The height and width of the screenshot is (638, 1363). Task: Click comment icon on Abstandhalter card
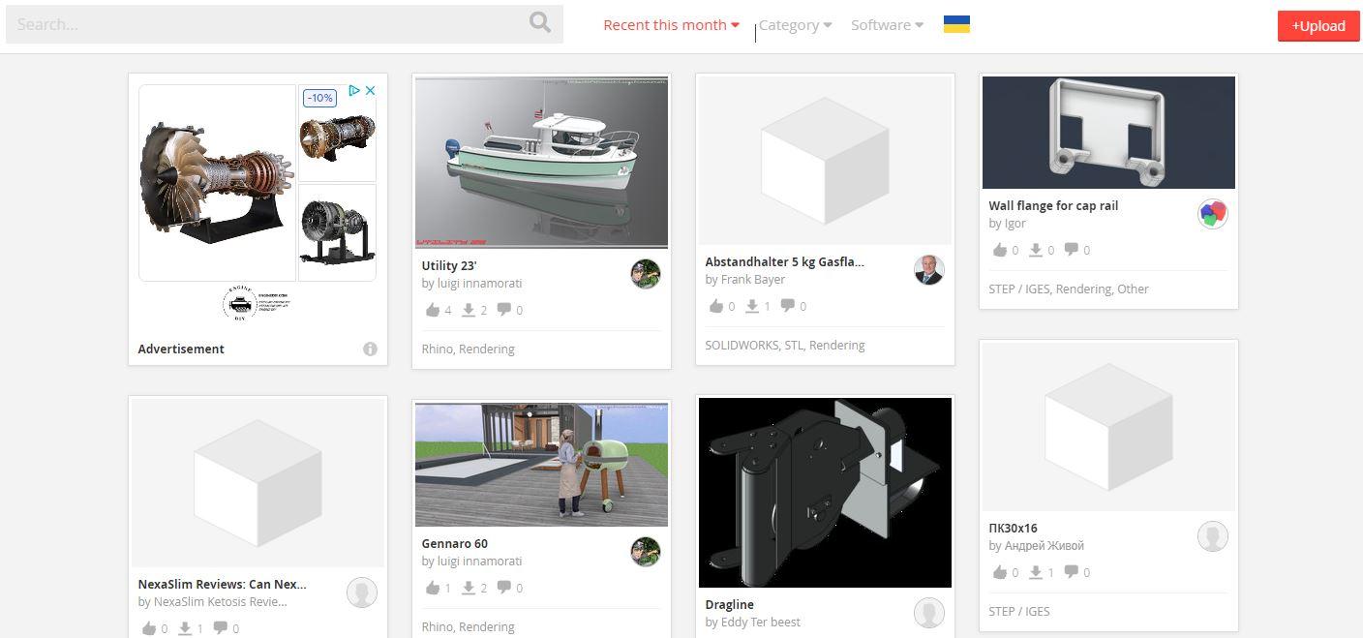point(788,306)
